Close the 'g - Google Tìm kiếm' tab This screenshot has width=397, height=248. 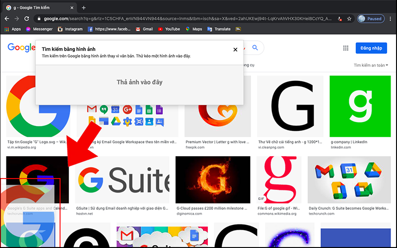tap(72, 8)
